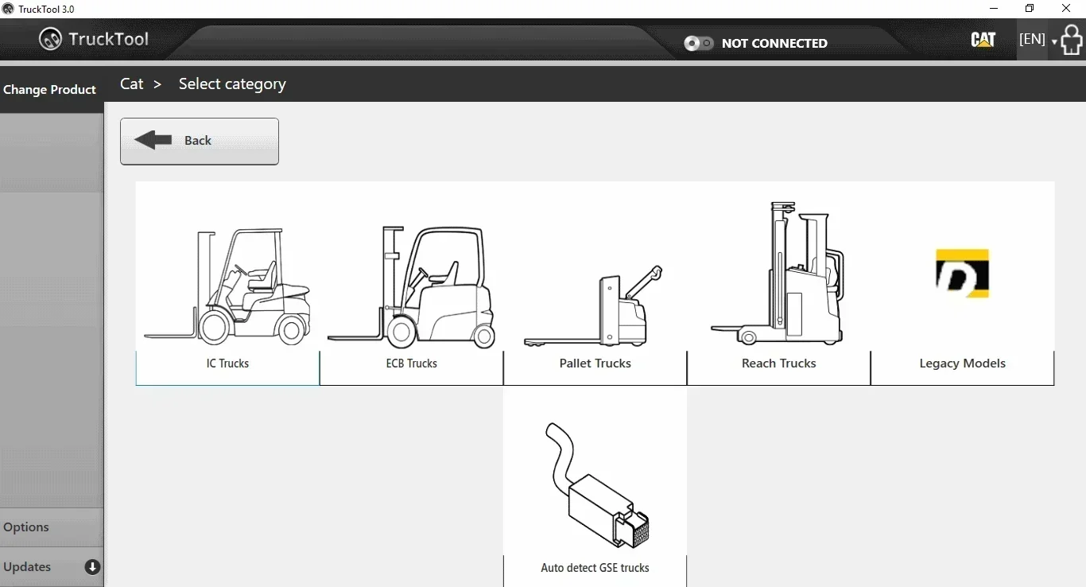Open the Updates sidebar item
The image size is (1086, 587).
click(52, 567)
